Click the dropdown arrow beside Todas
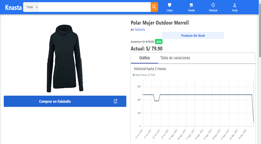Image resolution: width=261 pixels, height=144 pixels. click(x=37, y=7)
